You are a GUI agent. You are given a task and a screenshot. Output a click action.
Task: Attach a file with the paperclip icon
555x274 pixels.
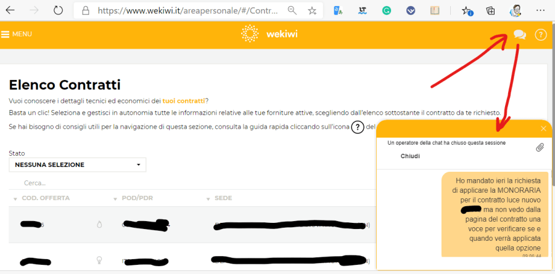coord(540,147)
